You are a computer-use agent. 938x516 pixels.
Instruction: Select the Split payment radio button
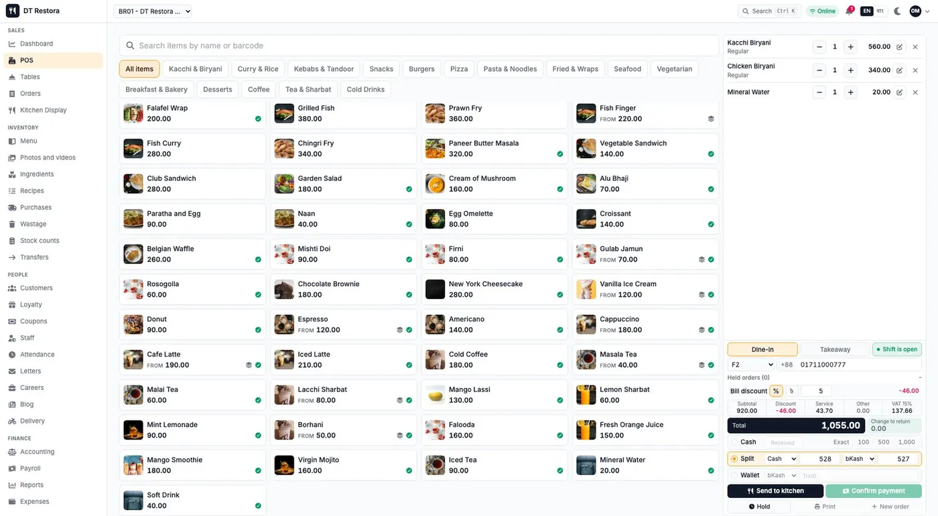pyautogui.click(x=734, y=459)
